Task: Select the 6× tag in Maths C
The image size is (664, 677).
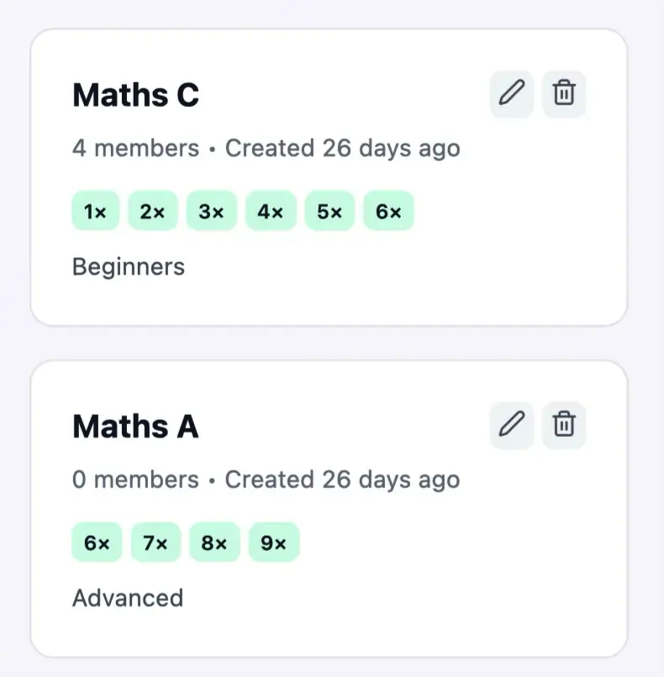Action: click(389, 212)
